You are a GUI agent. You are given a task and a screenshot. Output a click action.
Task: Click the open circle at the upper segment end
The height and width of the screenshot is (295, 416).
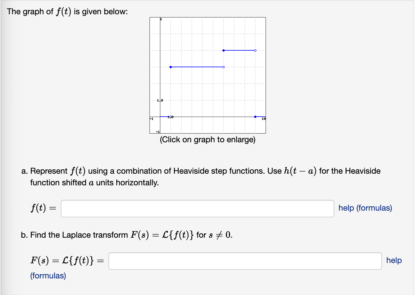pos(255,50)
